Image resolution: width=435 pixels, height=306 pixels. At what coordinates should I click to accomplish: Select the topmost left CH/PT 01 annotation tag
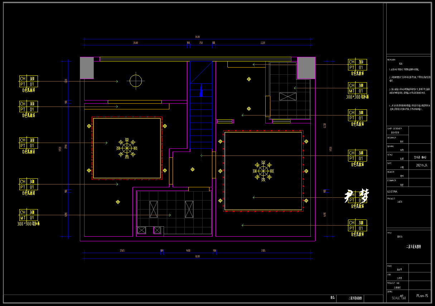[x=28, y=82]
